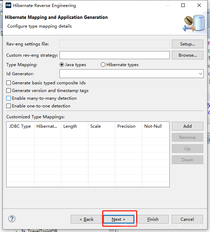Click the Scale column header

coord(101,126)
